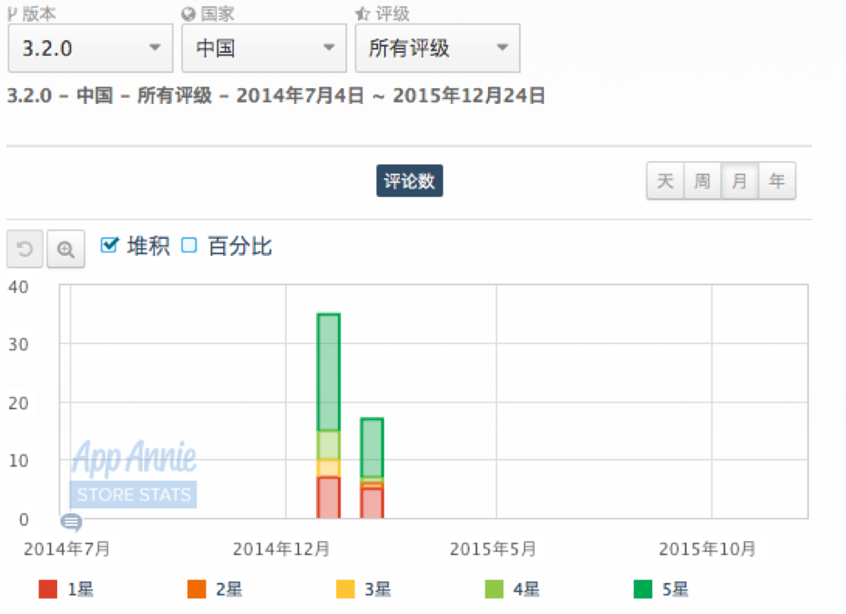Screen dimensions: 846x614
Task: Select the 周 week granularity button
Action: coord(703,180)
